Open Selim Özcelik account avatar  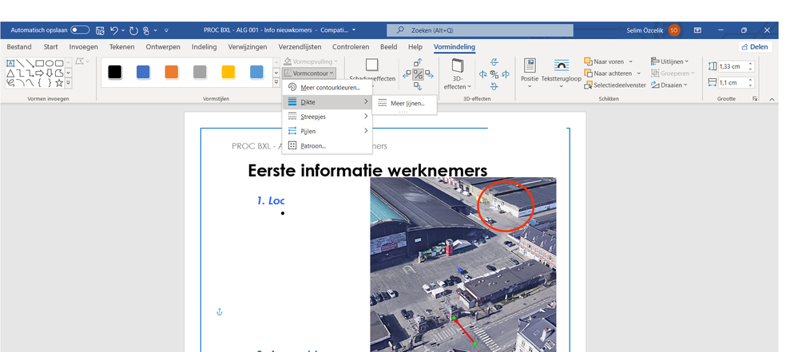tap(674, 30)
